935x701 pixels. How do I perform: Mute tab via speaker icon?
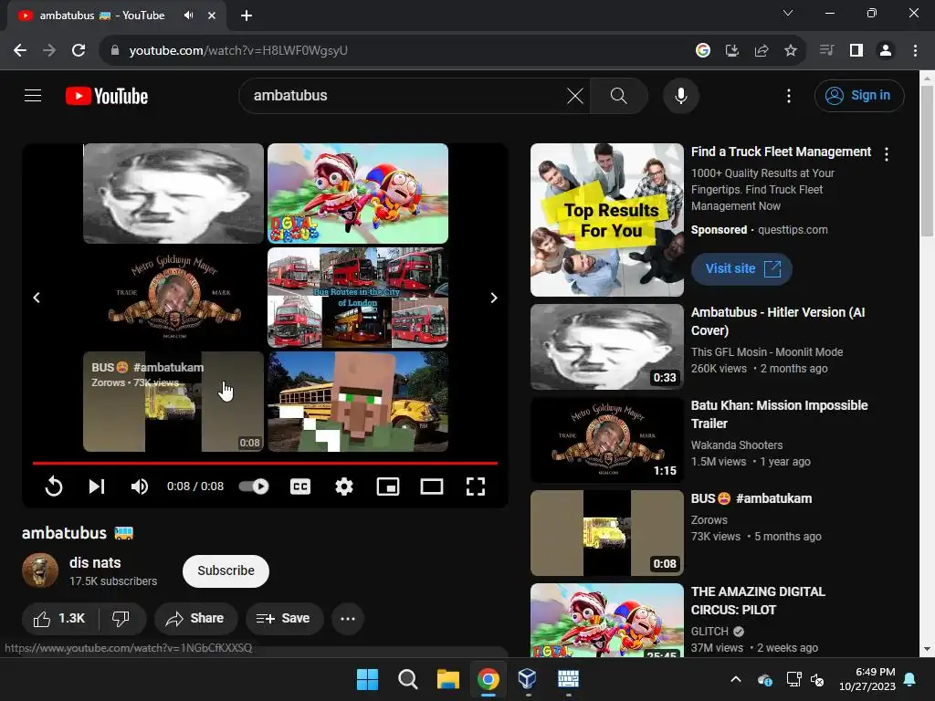[189, 16]
